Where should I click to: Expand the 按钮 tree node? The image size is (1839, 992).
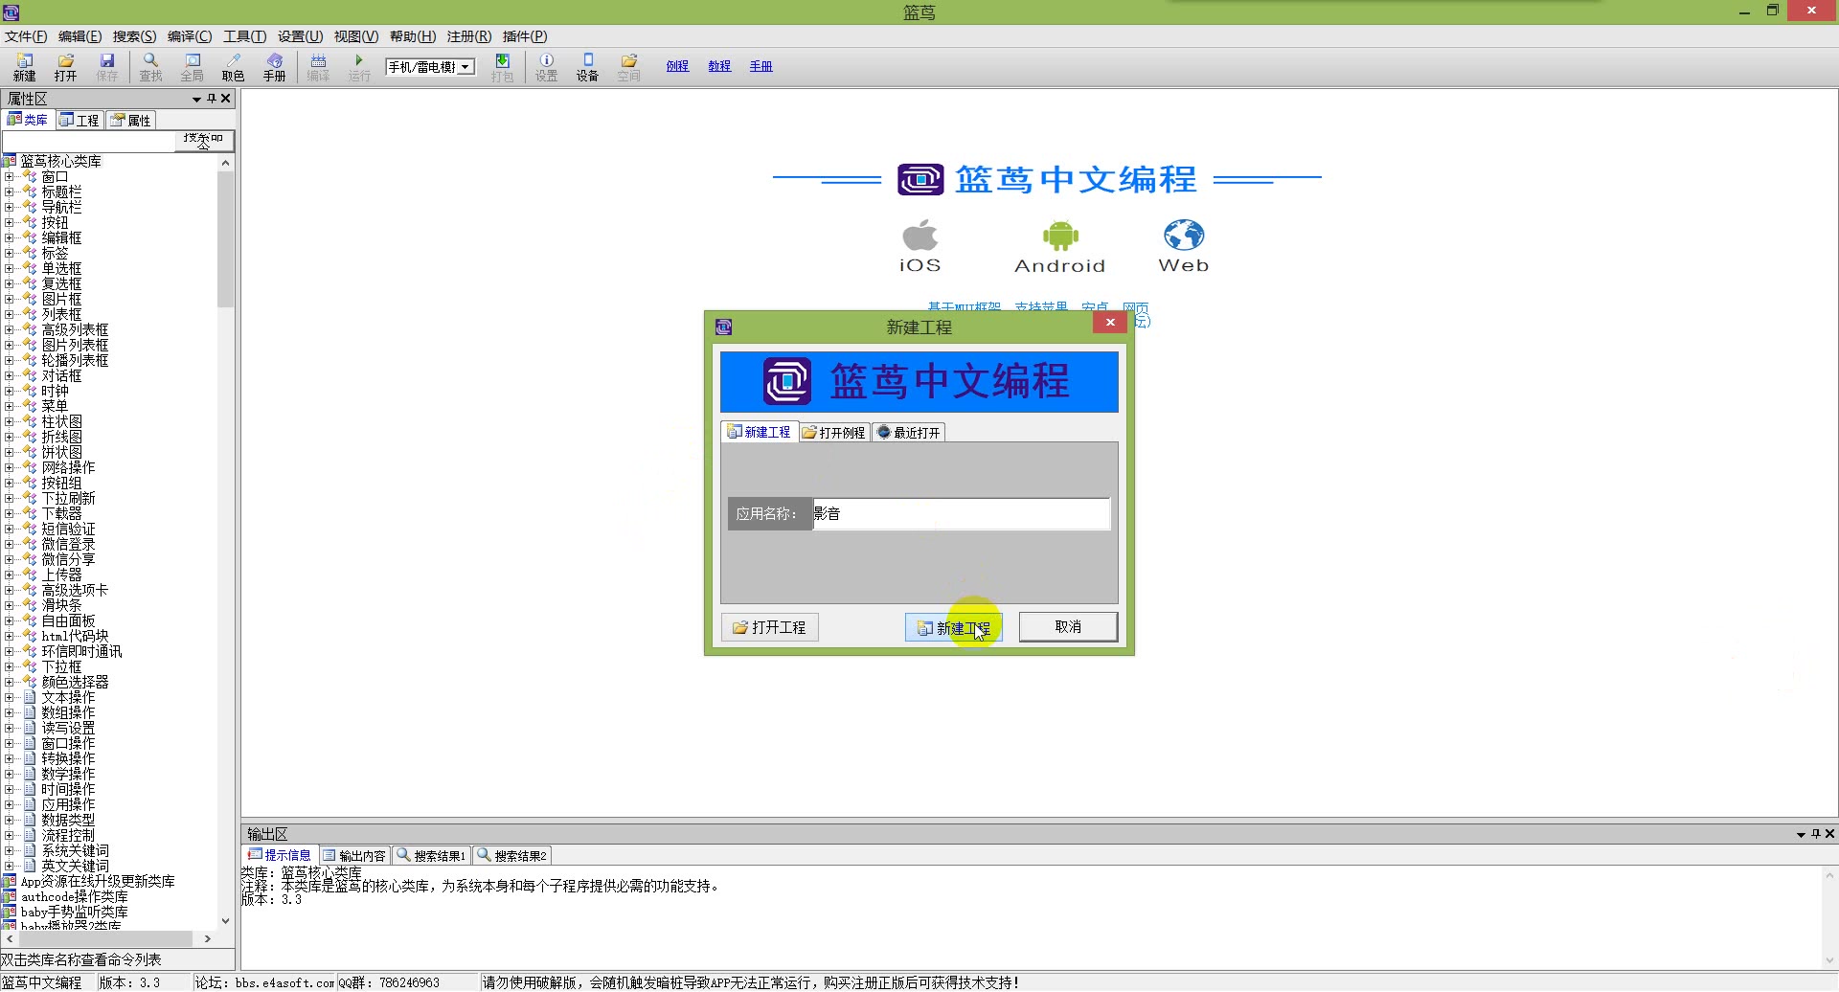coord(9,223)
